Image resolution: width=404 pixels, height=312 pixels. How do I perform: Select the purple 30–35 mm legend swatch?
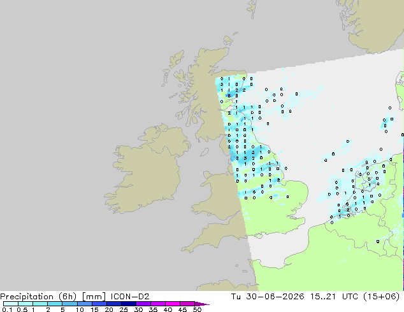pyautogui.click(x=143, y=304)
